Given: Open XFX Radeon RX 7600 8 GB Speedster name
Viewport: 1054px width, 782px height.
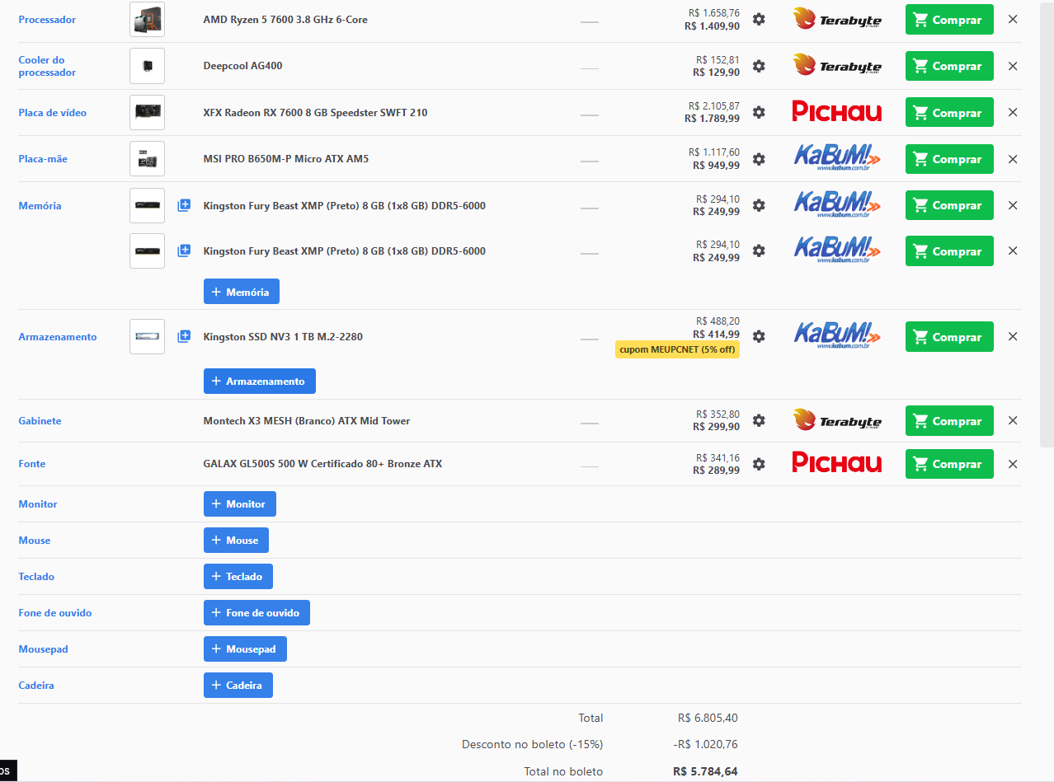Looking at the screenshot, I should (x=315, y=113).
